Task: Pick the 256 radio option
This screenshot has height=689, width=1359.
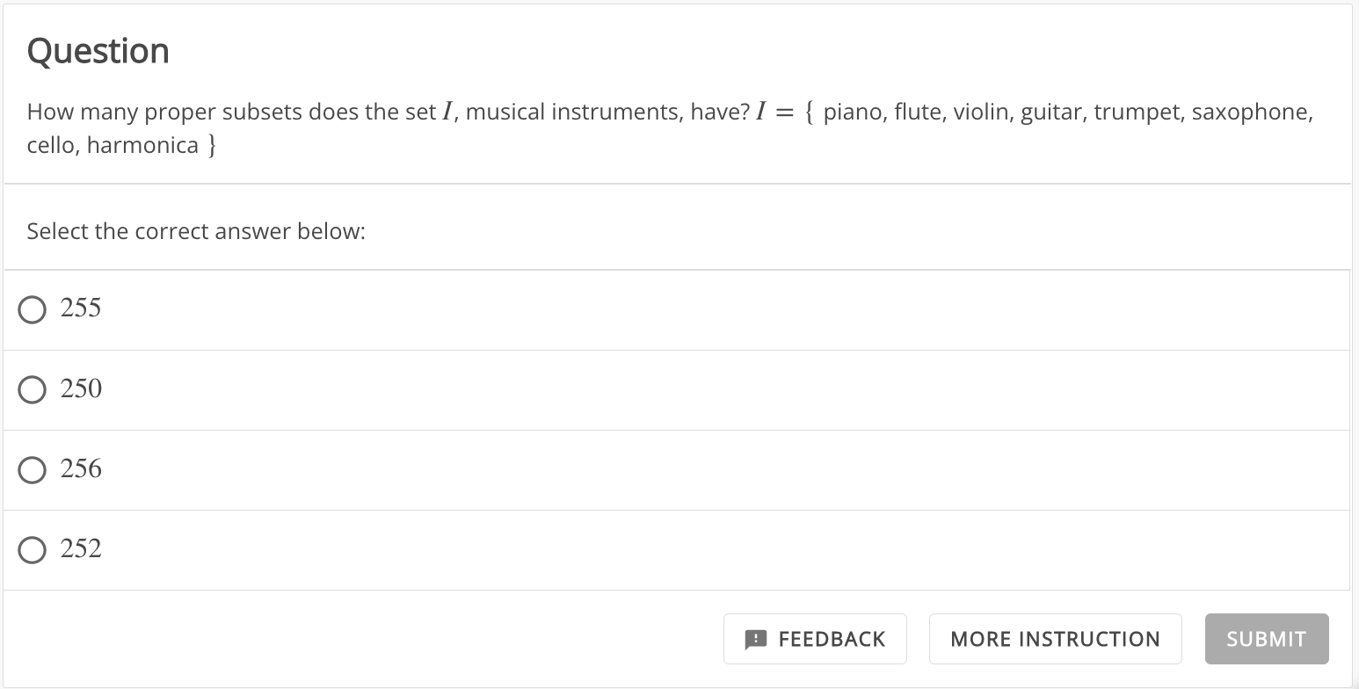Action: pos(33,470)
